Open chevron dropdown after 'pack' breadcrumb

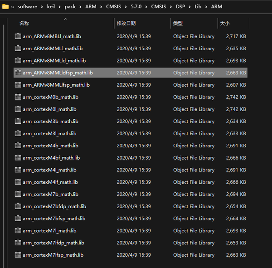point(80,7)
